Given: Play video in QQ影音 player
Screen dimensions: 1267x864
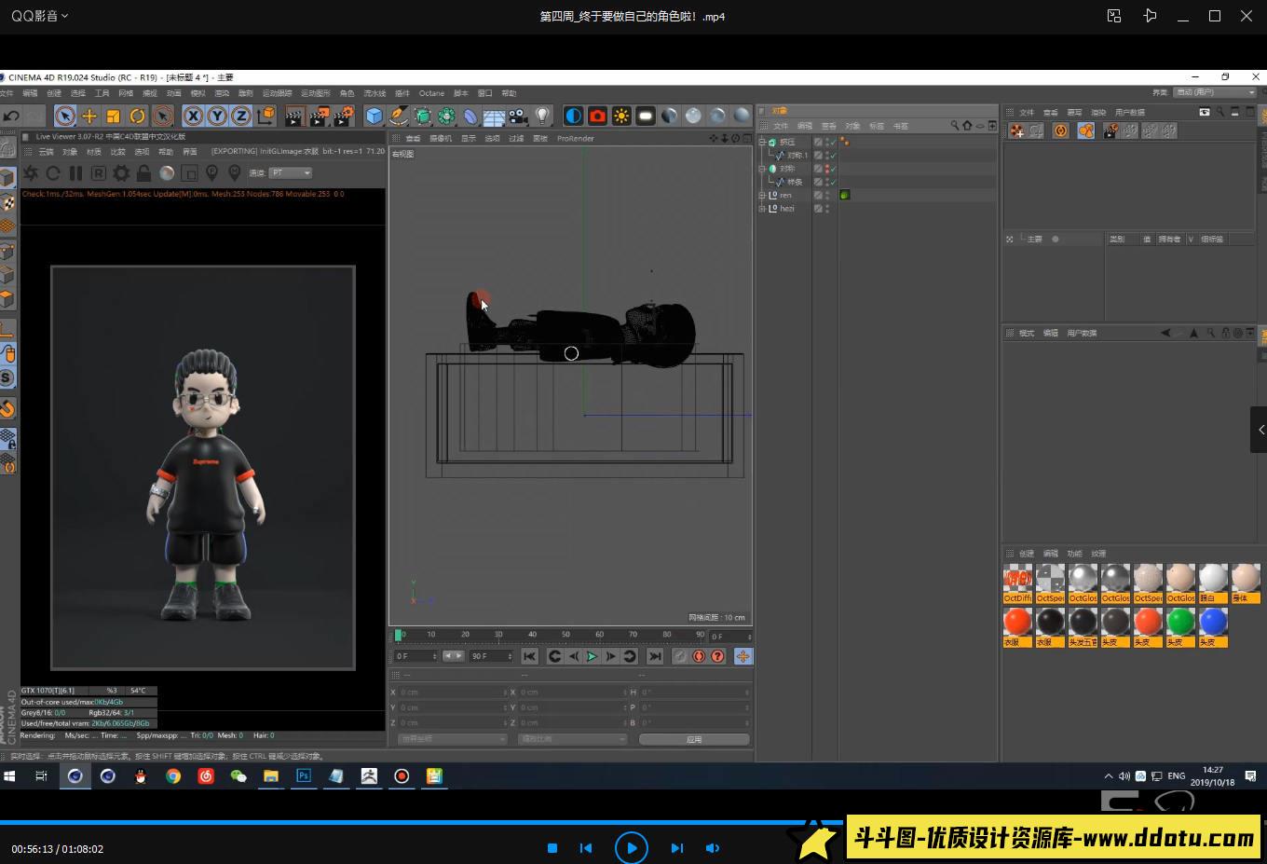Looking at the screenshot, I should tap(632, 848).
